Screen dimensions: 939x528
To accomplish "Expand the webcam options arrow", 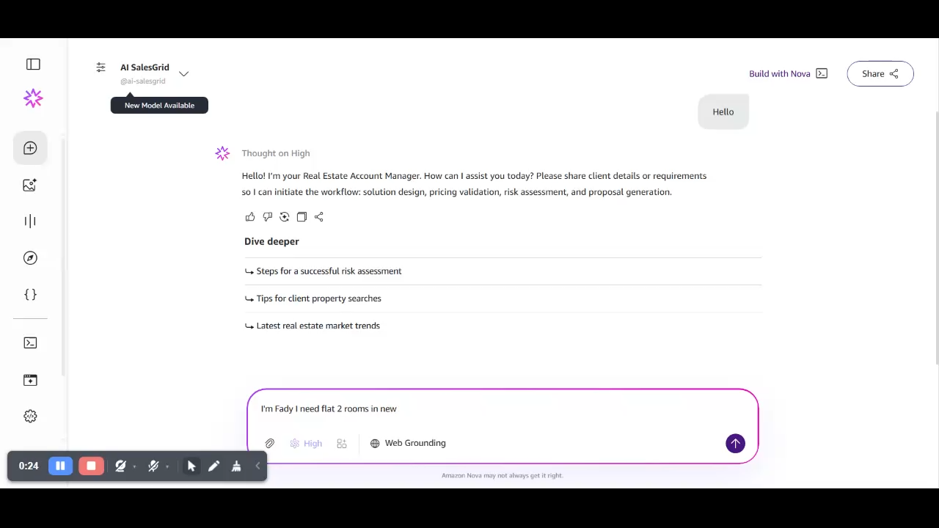I will [x=134, y=466].
